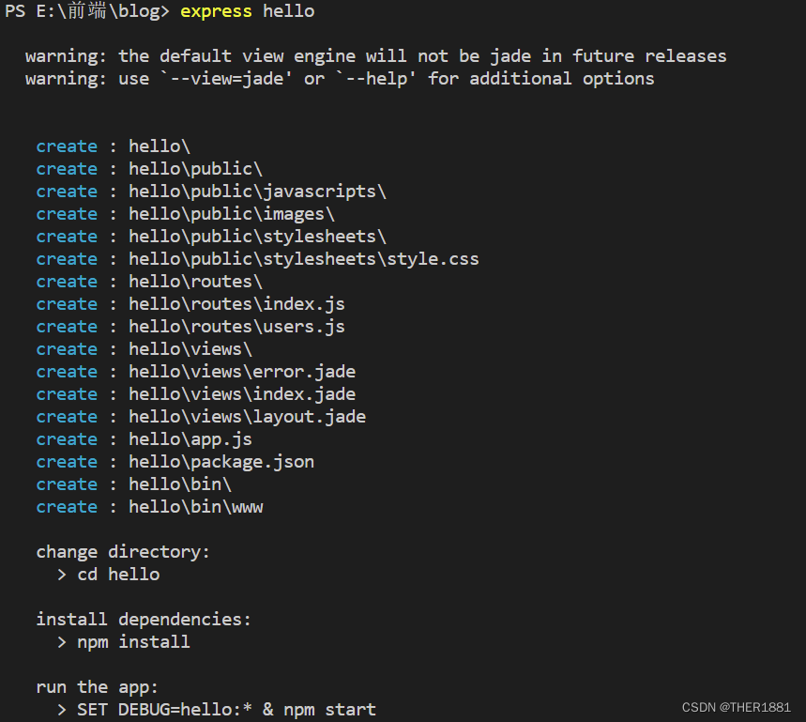The height and width of the screenshot is (722, 806).
Task: Click hello\views\layout.jade file path
Action: (247, 417)
